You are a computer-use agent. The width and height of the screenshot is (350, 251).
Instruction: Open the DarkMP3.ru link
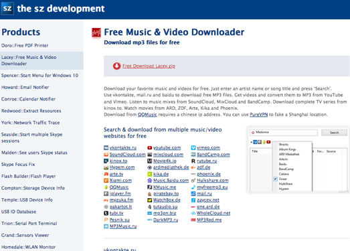click(165, 220)
